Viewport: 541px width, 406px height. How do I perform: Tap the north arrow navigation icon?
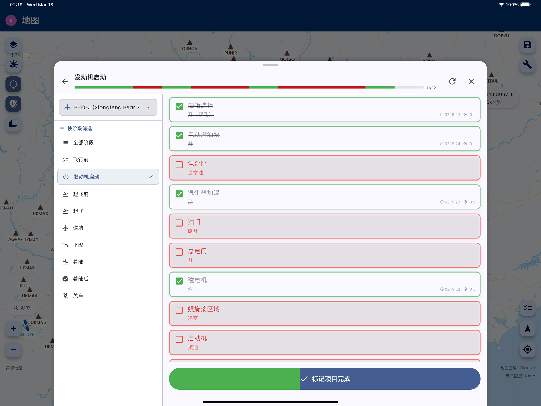click(527, 329)
